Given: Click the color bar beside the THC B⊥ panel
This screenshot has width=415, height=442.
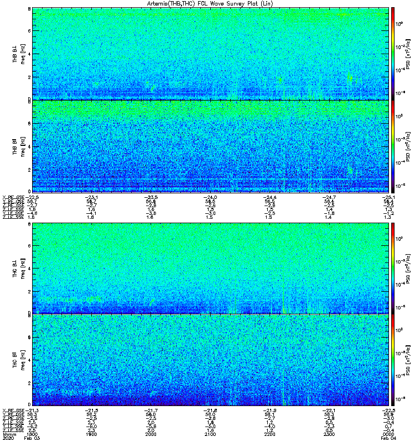Looking at the screenshot, I should click(393, 268).
